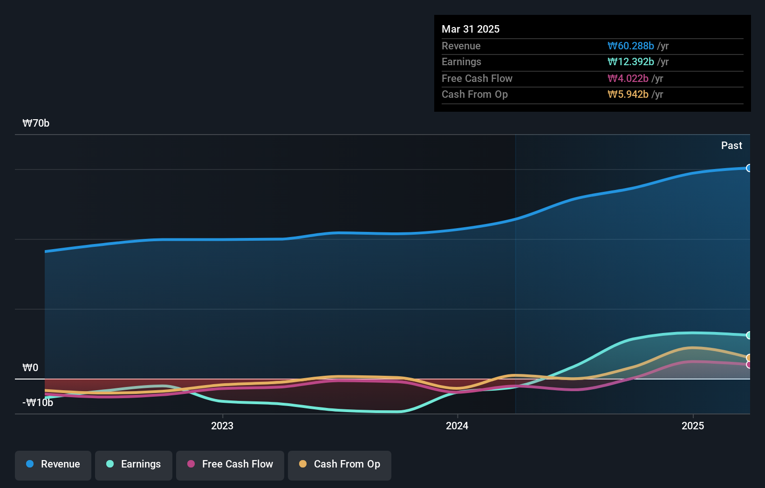The width and height of the screenshot is (765, 488).
Task: Toggle the Revenue series visibility
Action: (x=53, y=464)
